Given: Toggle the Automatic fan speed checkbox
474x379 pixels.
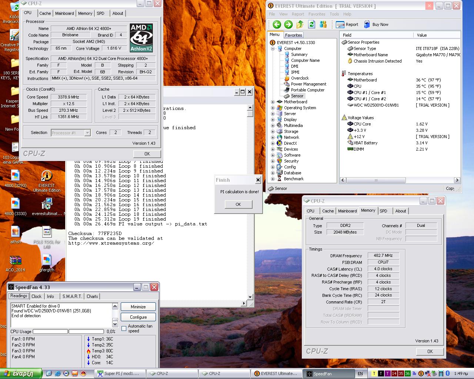Looking at the screenshot, I should [x=124, y=328].
